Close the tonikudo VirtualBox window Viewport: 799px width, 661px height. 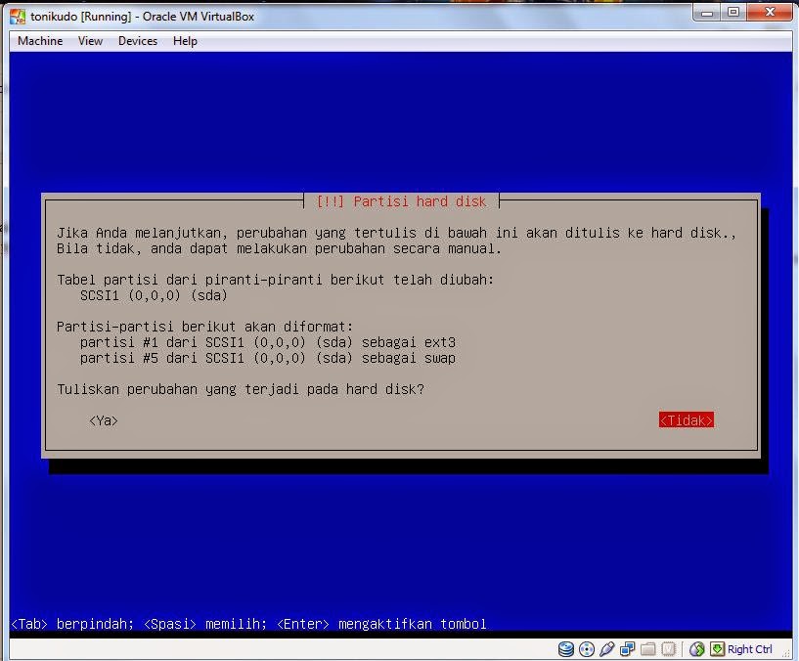pos(770,13)
